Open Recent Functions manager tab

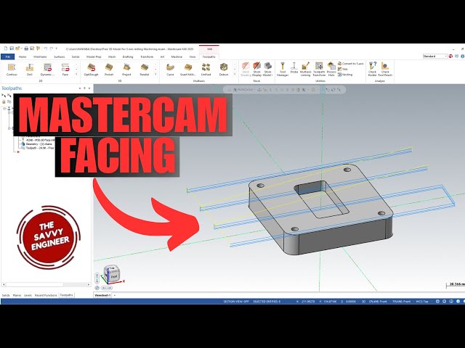(46, 295)
